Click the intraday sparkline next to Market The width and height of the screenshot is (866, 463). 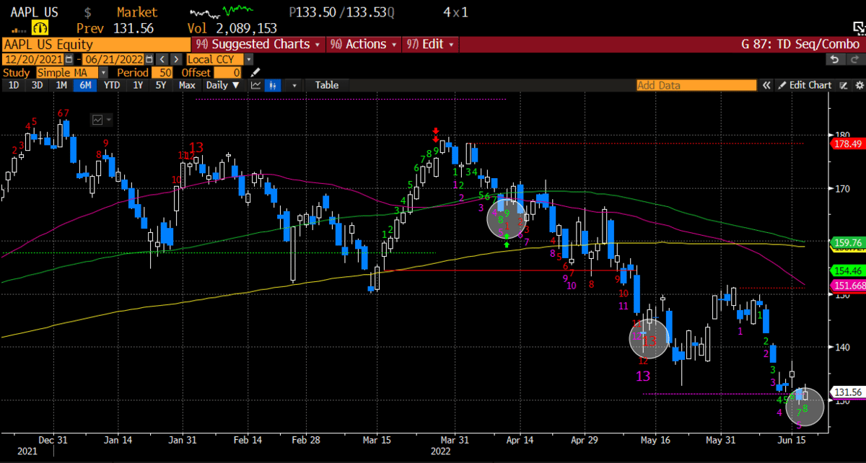coord(221,12)
